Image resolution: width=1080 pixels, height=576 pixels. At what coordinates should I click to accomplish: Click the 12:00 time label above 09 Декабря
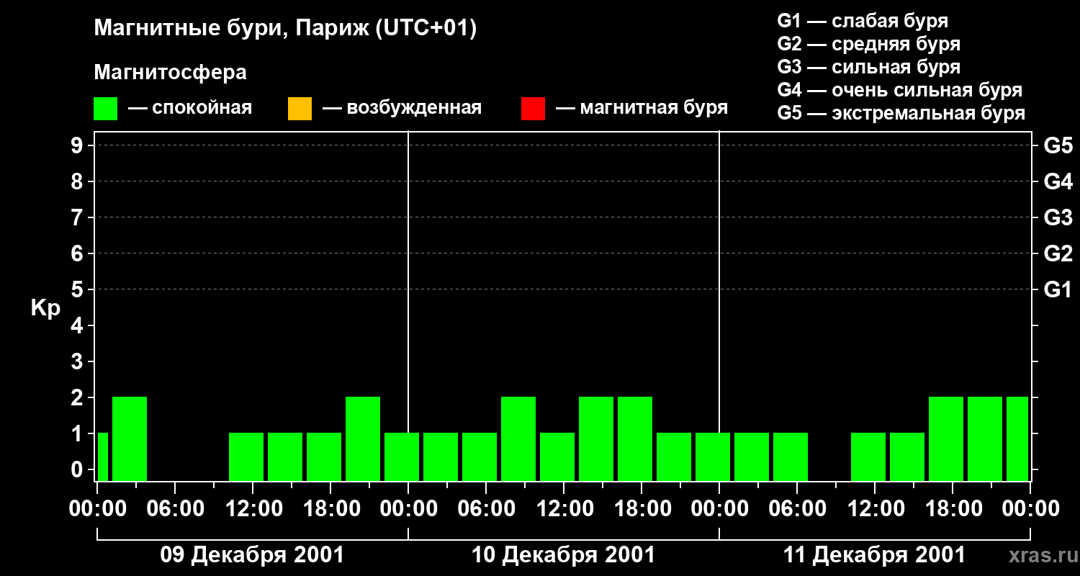point(253,509)
